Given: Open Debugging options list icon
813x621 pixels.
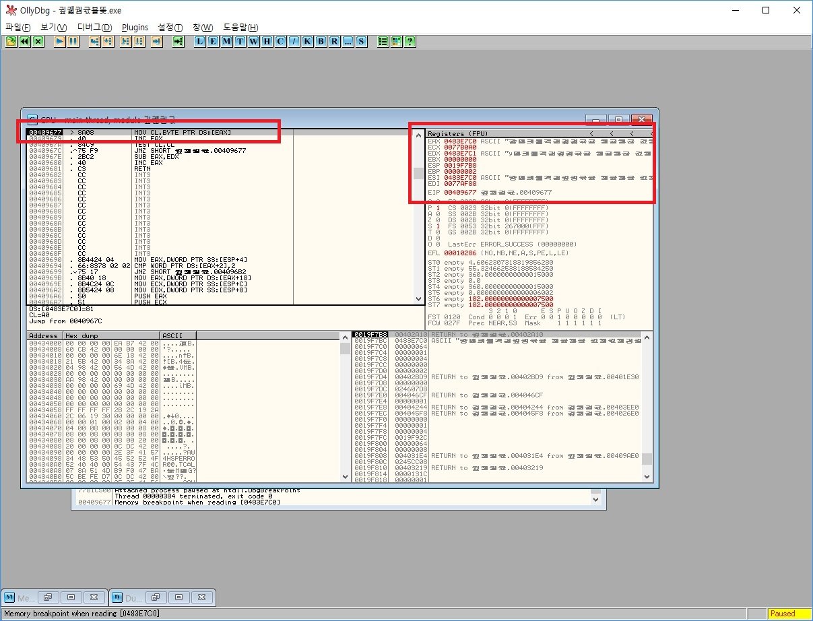Looking at the screenshot, I should coord(383,41).
